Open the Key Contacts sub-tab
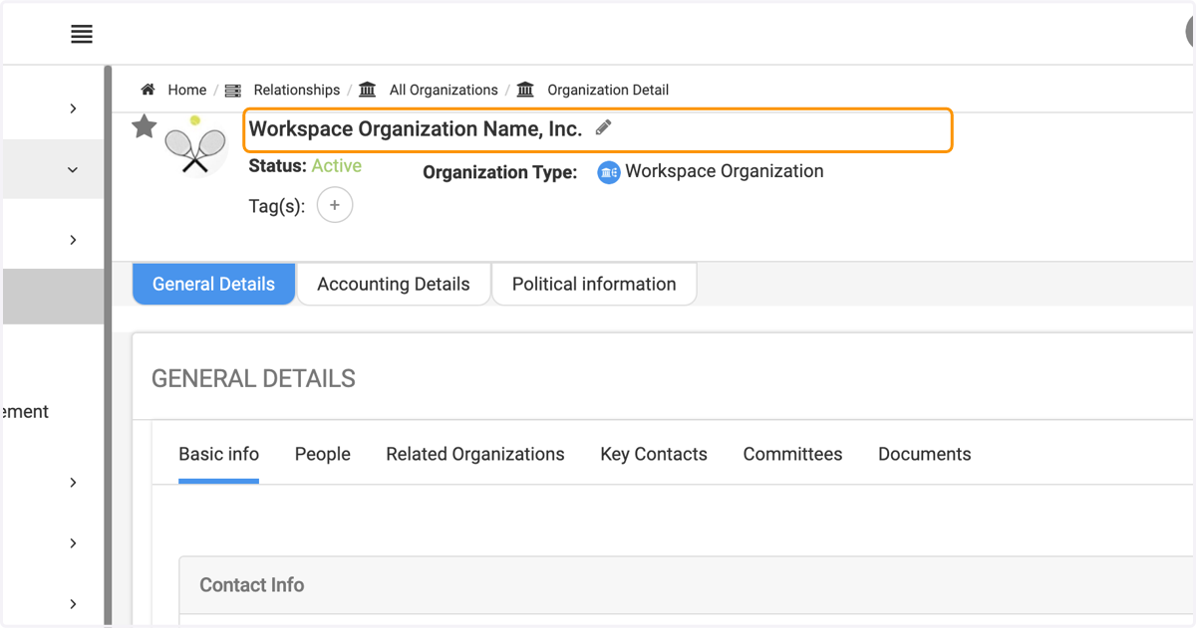 pyautogui.click(x=654, y=455)
